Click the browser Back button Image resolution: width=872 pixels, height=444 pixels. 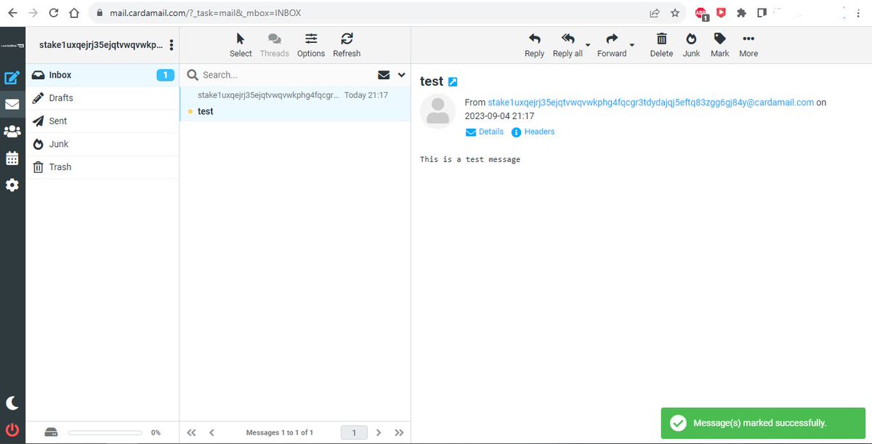(12, 12)
